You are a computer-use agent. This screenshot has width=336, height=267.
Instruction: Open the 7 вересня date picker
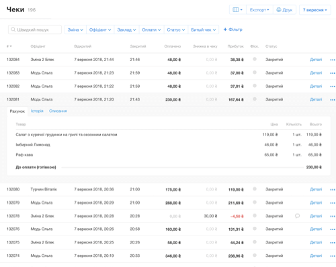click(315, 10)
